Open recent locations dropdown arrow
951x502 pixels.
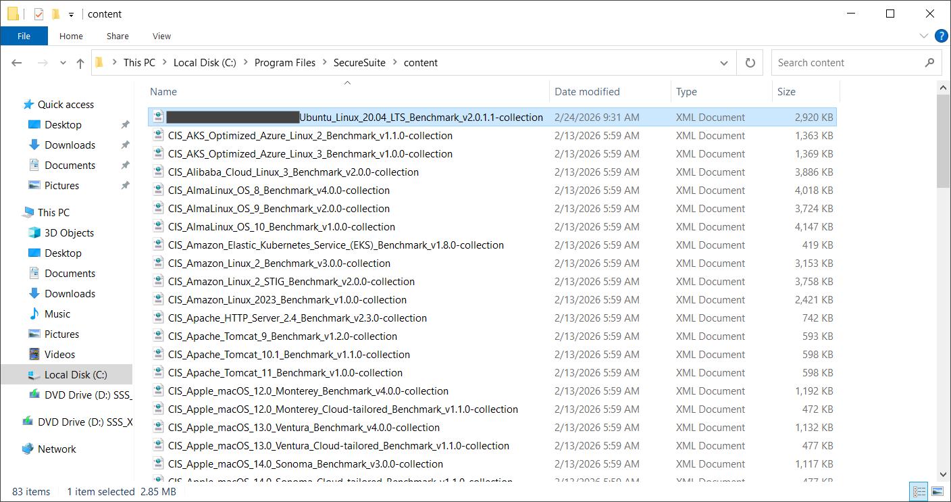tap(63, 63)
